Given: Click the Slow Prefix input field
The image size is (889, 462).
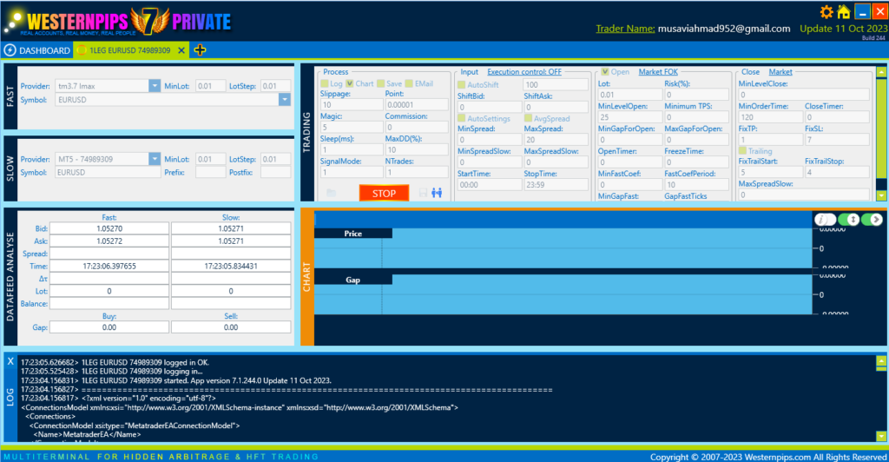Looking at the screenshot, I should pyautogui.click(x=210, y=172).
